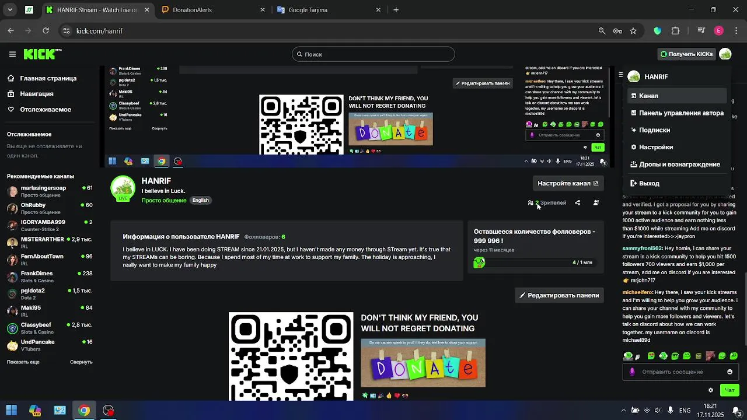The height and width of the screenshot is (420, 747).
Task: Open the emoji picker in chat input
Action: tap(729, 372)
